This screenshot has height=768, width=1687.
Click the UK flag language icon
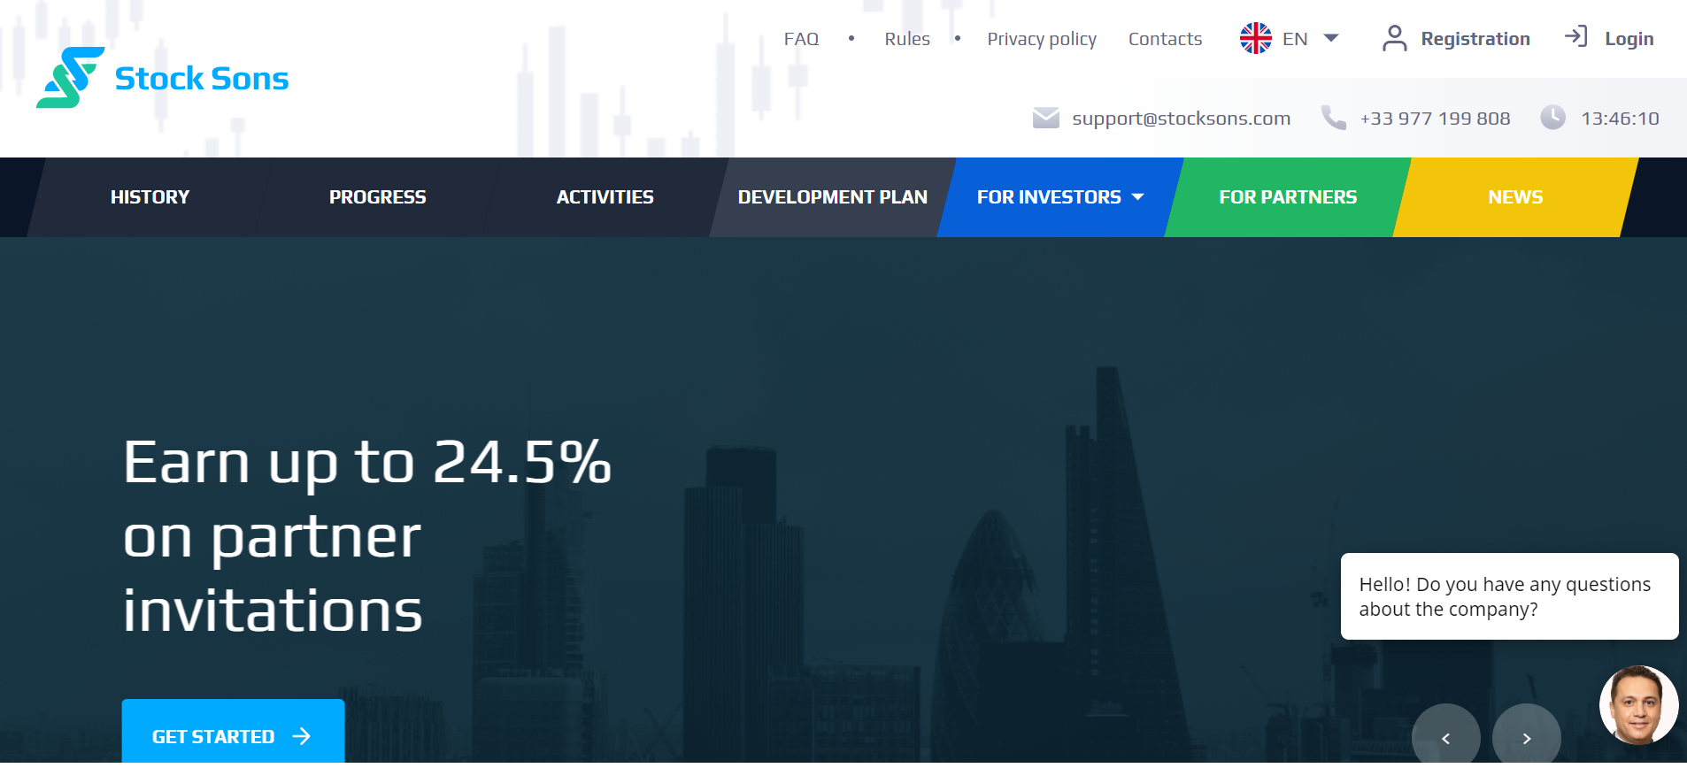(x=1255, y=39)
